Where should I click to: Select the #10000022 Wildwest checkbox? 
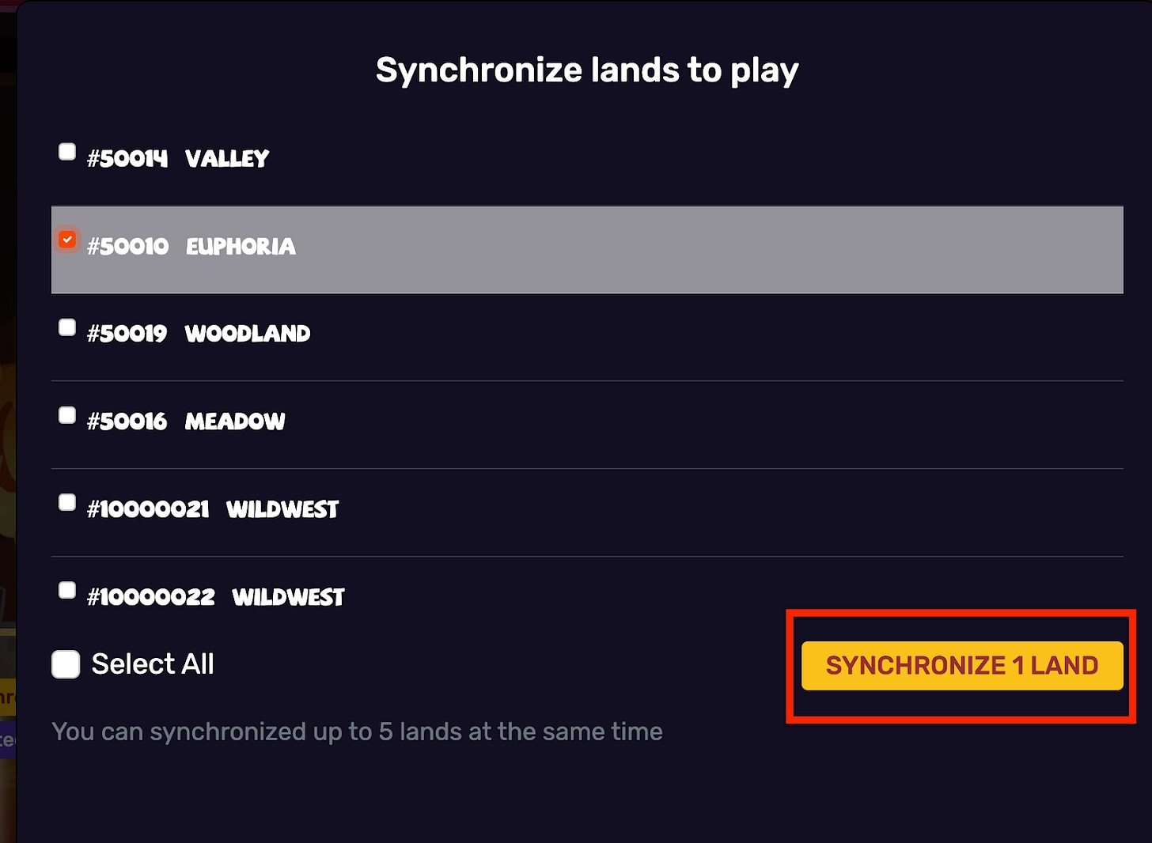[x=67, y=591]
